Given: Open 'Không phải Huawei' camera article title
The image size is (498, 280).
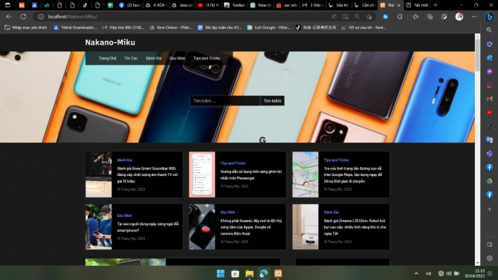Looking at the screenshot, I should click(x=251, y=227).
